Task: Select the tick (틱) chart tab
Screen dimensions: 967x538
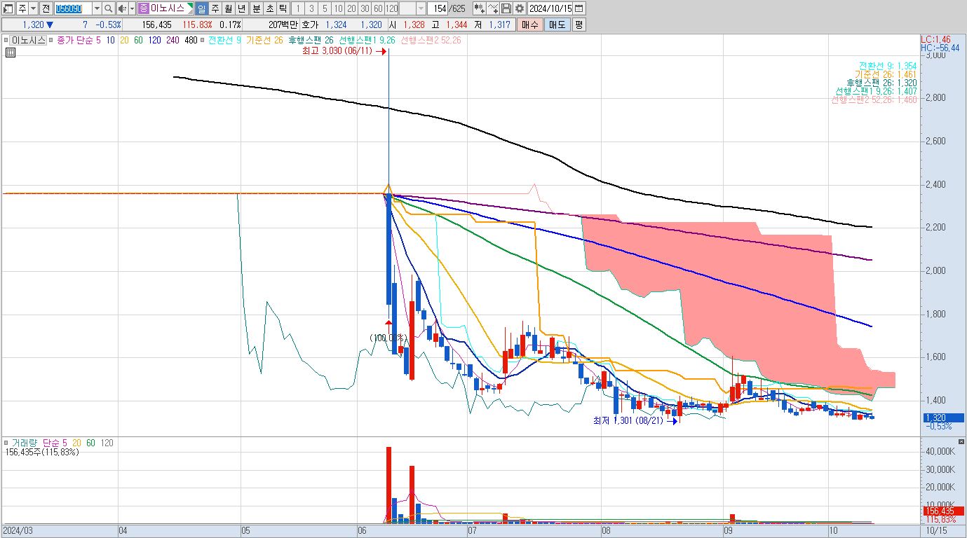Action: pyautogui.click(x=282, y=8)
